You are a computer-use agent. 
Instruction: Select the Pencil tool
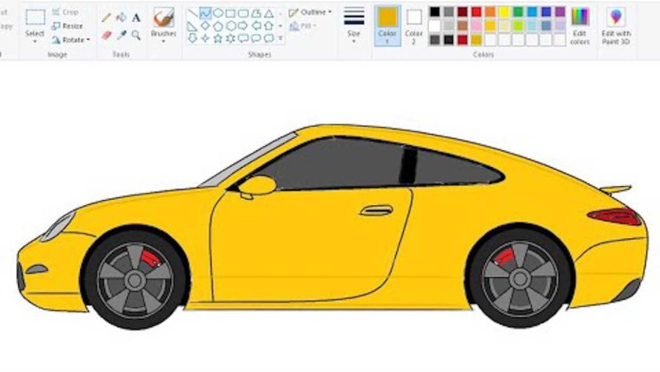pyautogui.click(x=106, y=17)
